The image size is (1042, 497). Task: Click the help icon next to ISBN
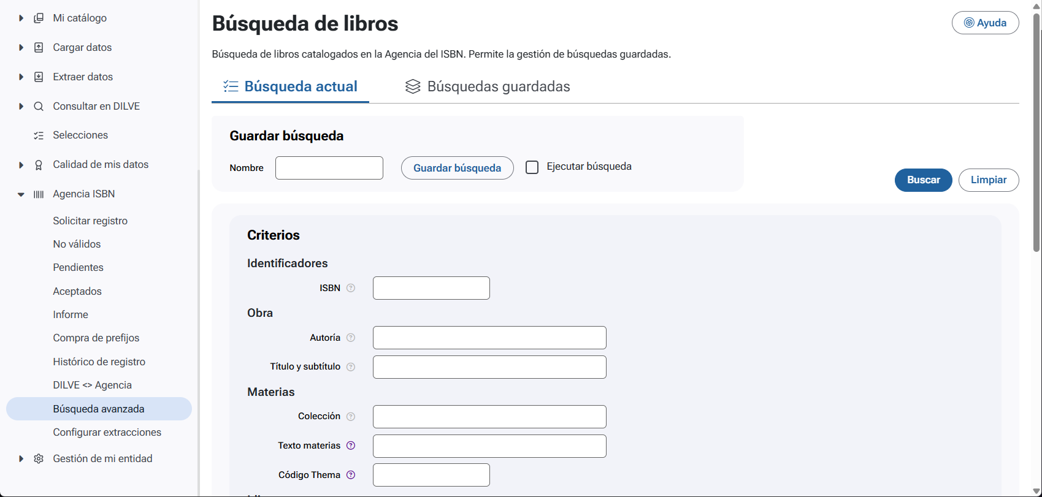tap(351, 288)
